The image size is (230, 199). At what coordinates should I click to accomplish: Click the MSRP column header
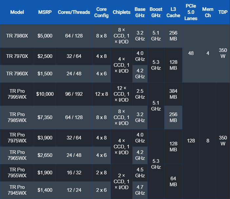coord(45,12)
